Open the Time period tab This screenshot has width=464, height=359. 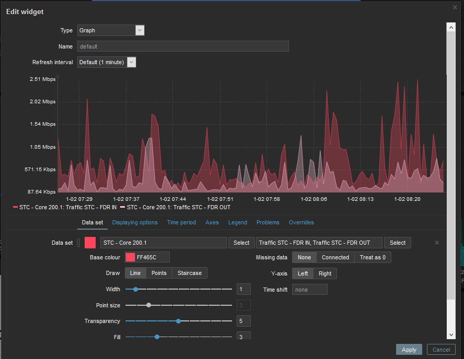pos(181,222)
